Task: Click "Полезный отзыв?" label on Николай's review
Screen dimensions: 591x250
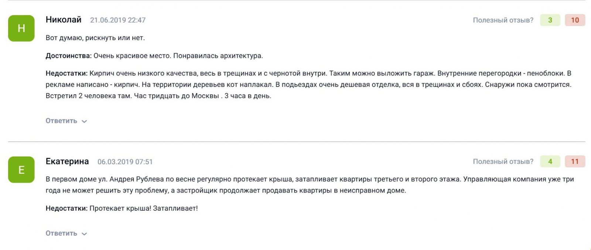Action: [503, 20]
